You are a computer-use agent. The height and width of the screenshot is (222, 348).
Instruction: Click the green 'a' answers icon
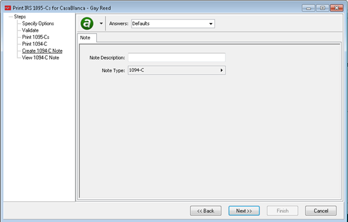point(87,23)
